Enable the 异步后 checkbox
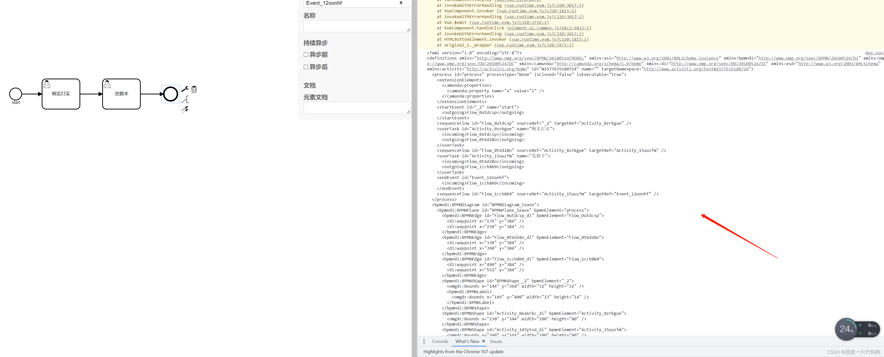Image resolution: width=884 pixels, height=357 pixels. click(x=306, y=67)
